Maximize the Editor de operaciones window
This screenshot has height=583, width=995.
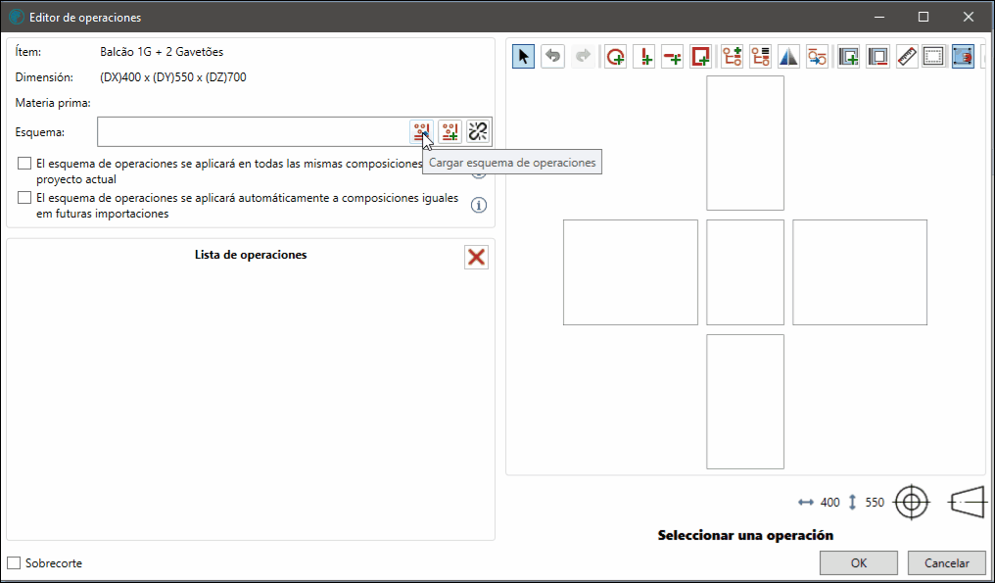(924, 18)
